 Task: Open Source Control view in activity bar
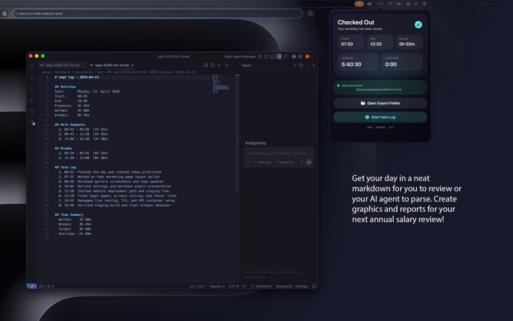pyautogui.click(x=31, y=89)
